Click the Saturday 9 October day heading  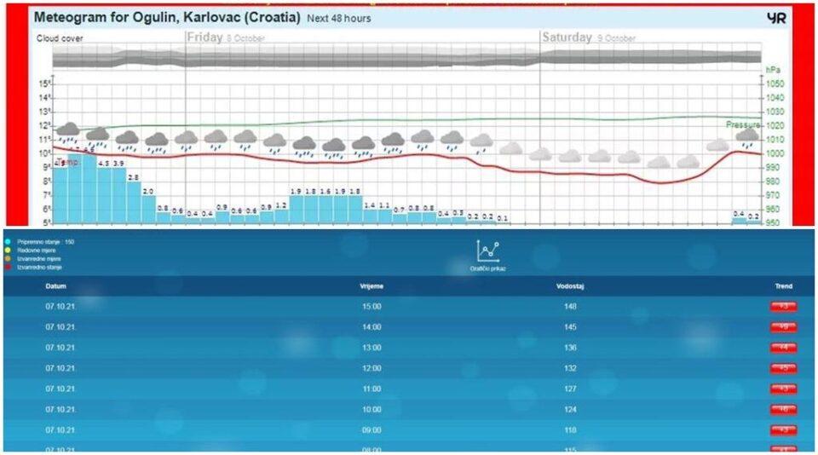[x=589, y=37]
